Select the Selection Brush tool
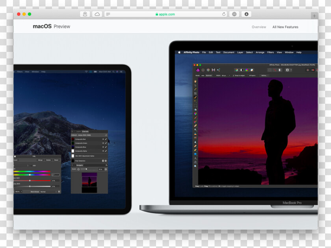The image size is (331, 248). click(195, 97)
